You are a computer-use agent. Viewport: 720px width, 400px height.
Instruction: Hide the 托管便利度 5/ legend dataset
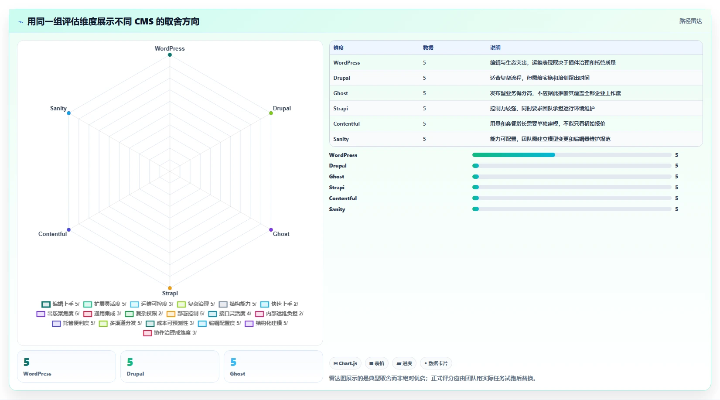73,323
